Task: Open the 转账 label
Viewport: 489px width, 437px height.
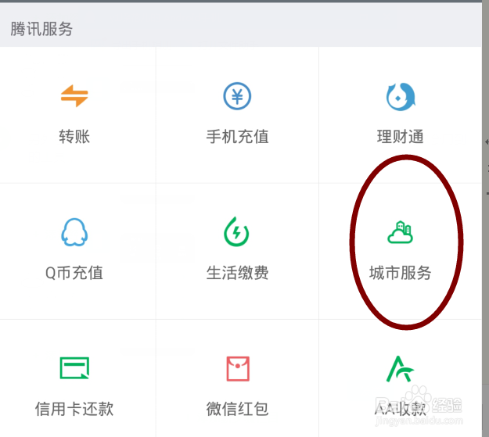Action: (x=74, y=137)
